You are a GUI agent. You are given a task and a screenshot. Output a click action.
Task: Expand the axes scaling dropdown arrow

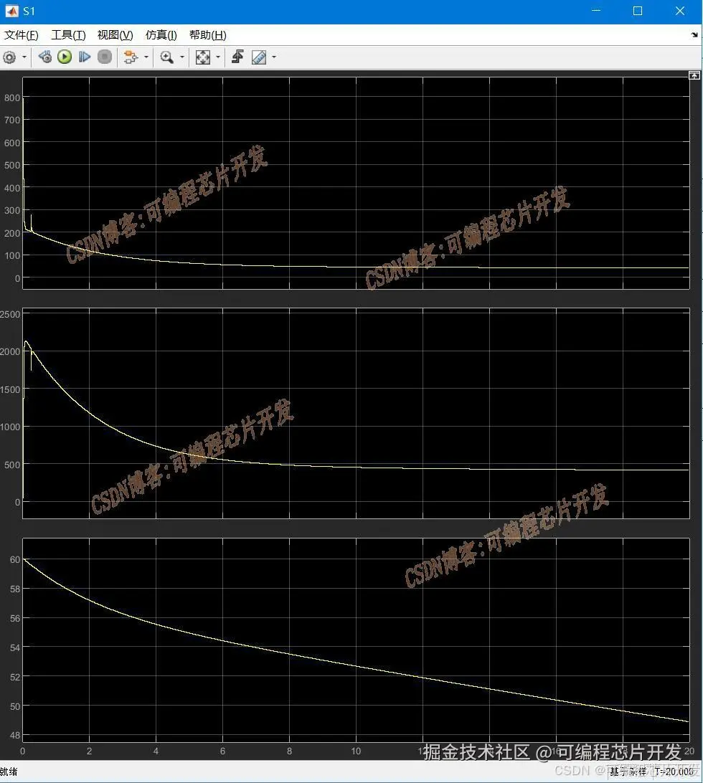(x=218, y=57)
